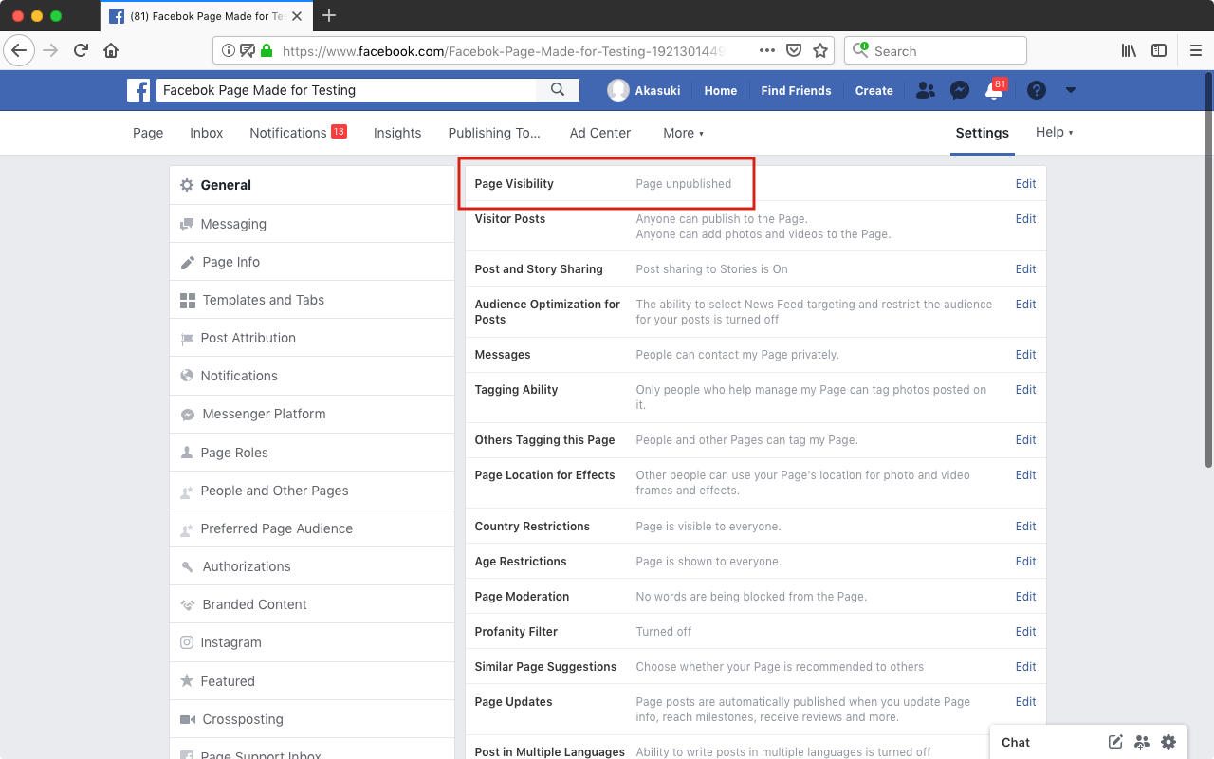This screenshot has width=1214, height=759.
Task: Click the Facebook search input field
Action: 346,90
